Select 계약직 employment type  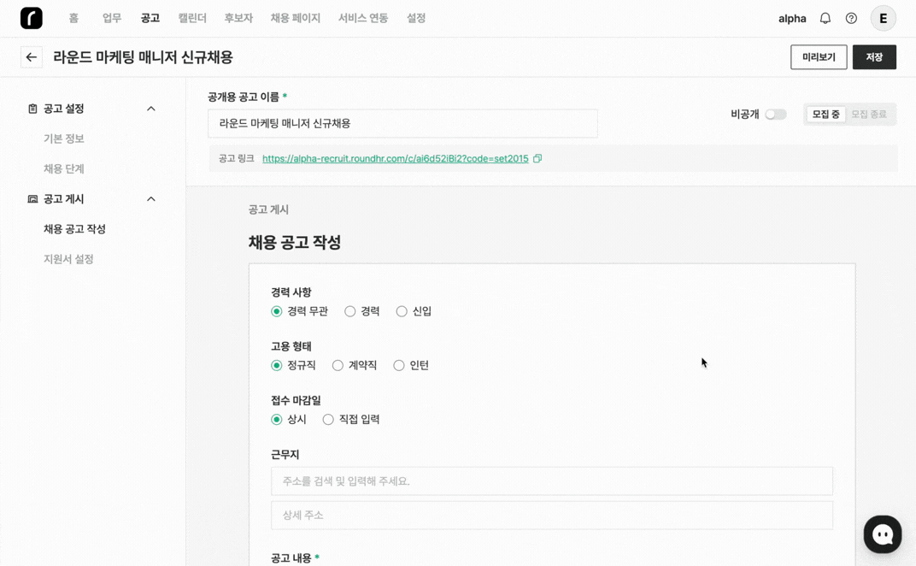point(338,365)
